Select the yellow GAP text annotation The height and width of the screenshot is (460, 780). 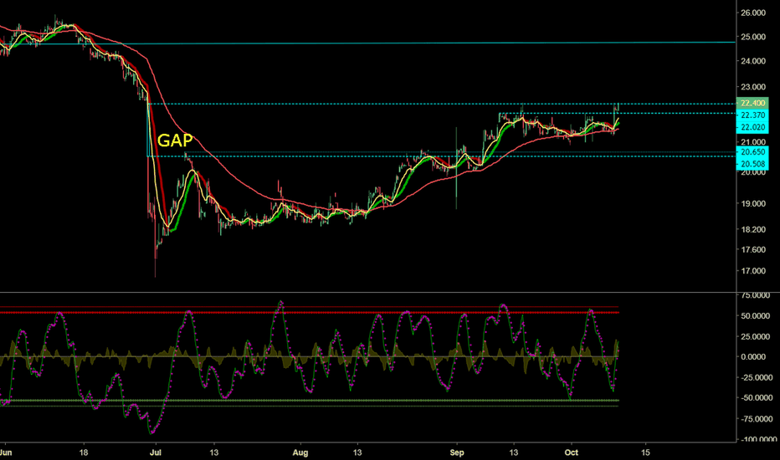click(x=175, y=141)
